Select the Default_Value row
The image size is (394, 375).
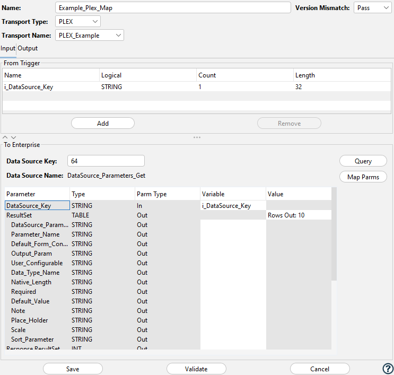(x=168, y=301)
